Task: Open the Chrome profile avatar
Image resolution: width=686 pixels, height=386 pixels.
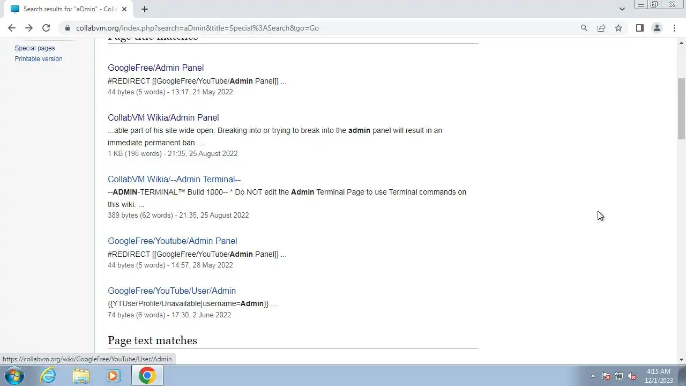Action: (657, 28)
